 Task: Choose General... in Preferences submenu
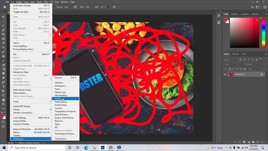click(x=65, y=78)
